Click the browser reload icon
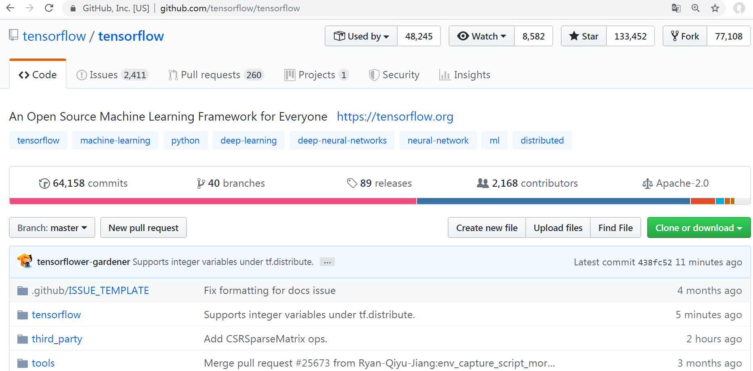Screen dimensions: 753x371 coord(49,8)
